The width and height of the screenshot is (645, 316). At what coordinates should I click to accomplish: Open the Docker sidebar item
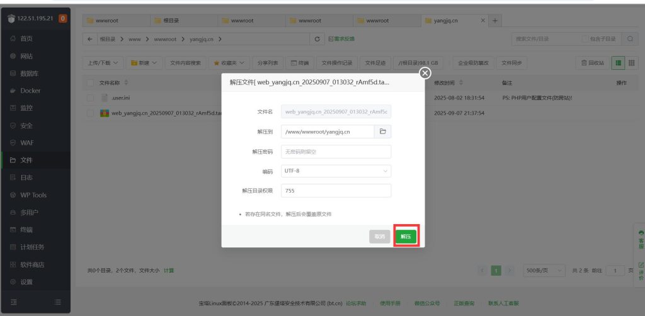coord(30,91)
